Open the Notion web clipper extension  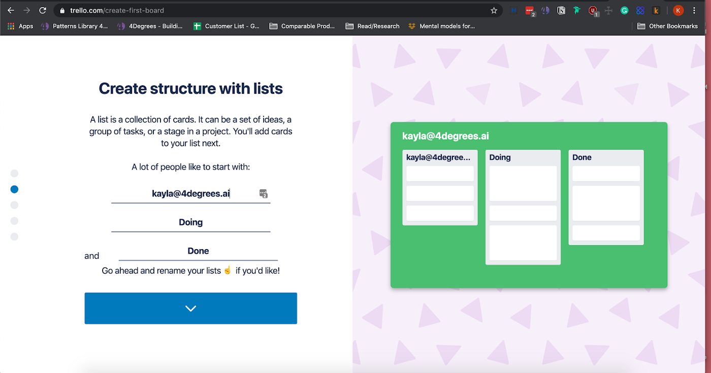pos(561,10)
